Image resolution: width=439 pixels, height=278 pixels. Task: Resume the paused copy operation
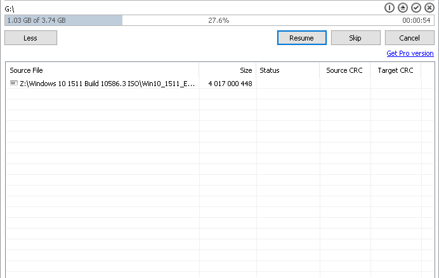pos(302,38)
